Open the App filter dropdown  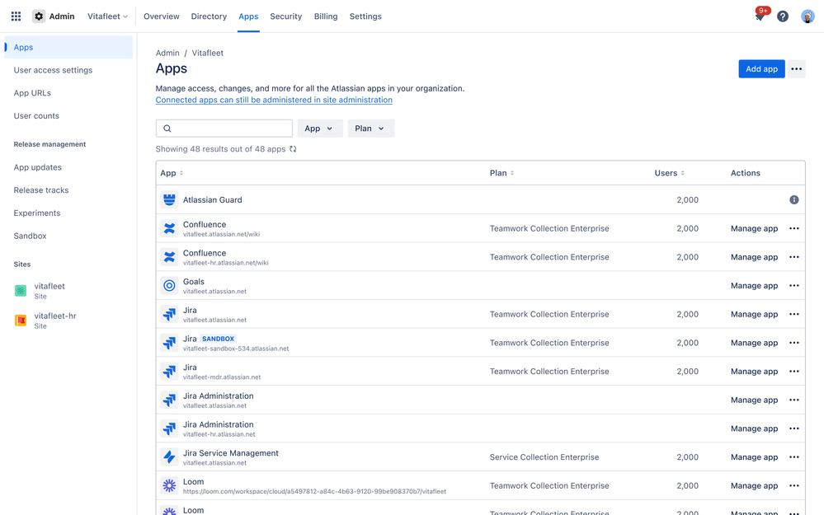(x=319, y=128)
